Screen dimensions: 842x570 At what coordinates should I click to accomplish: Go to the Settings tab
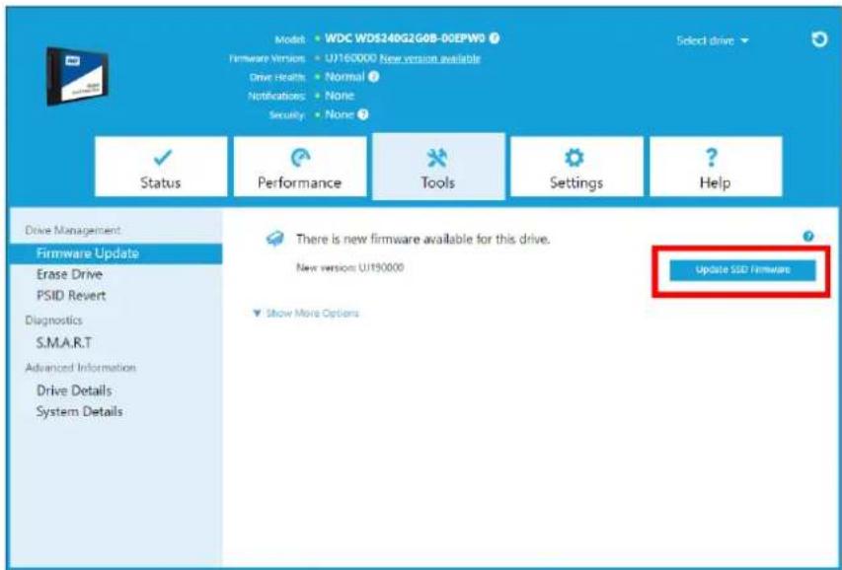tap(576, 167)
